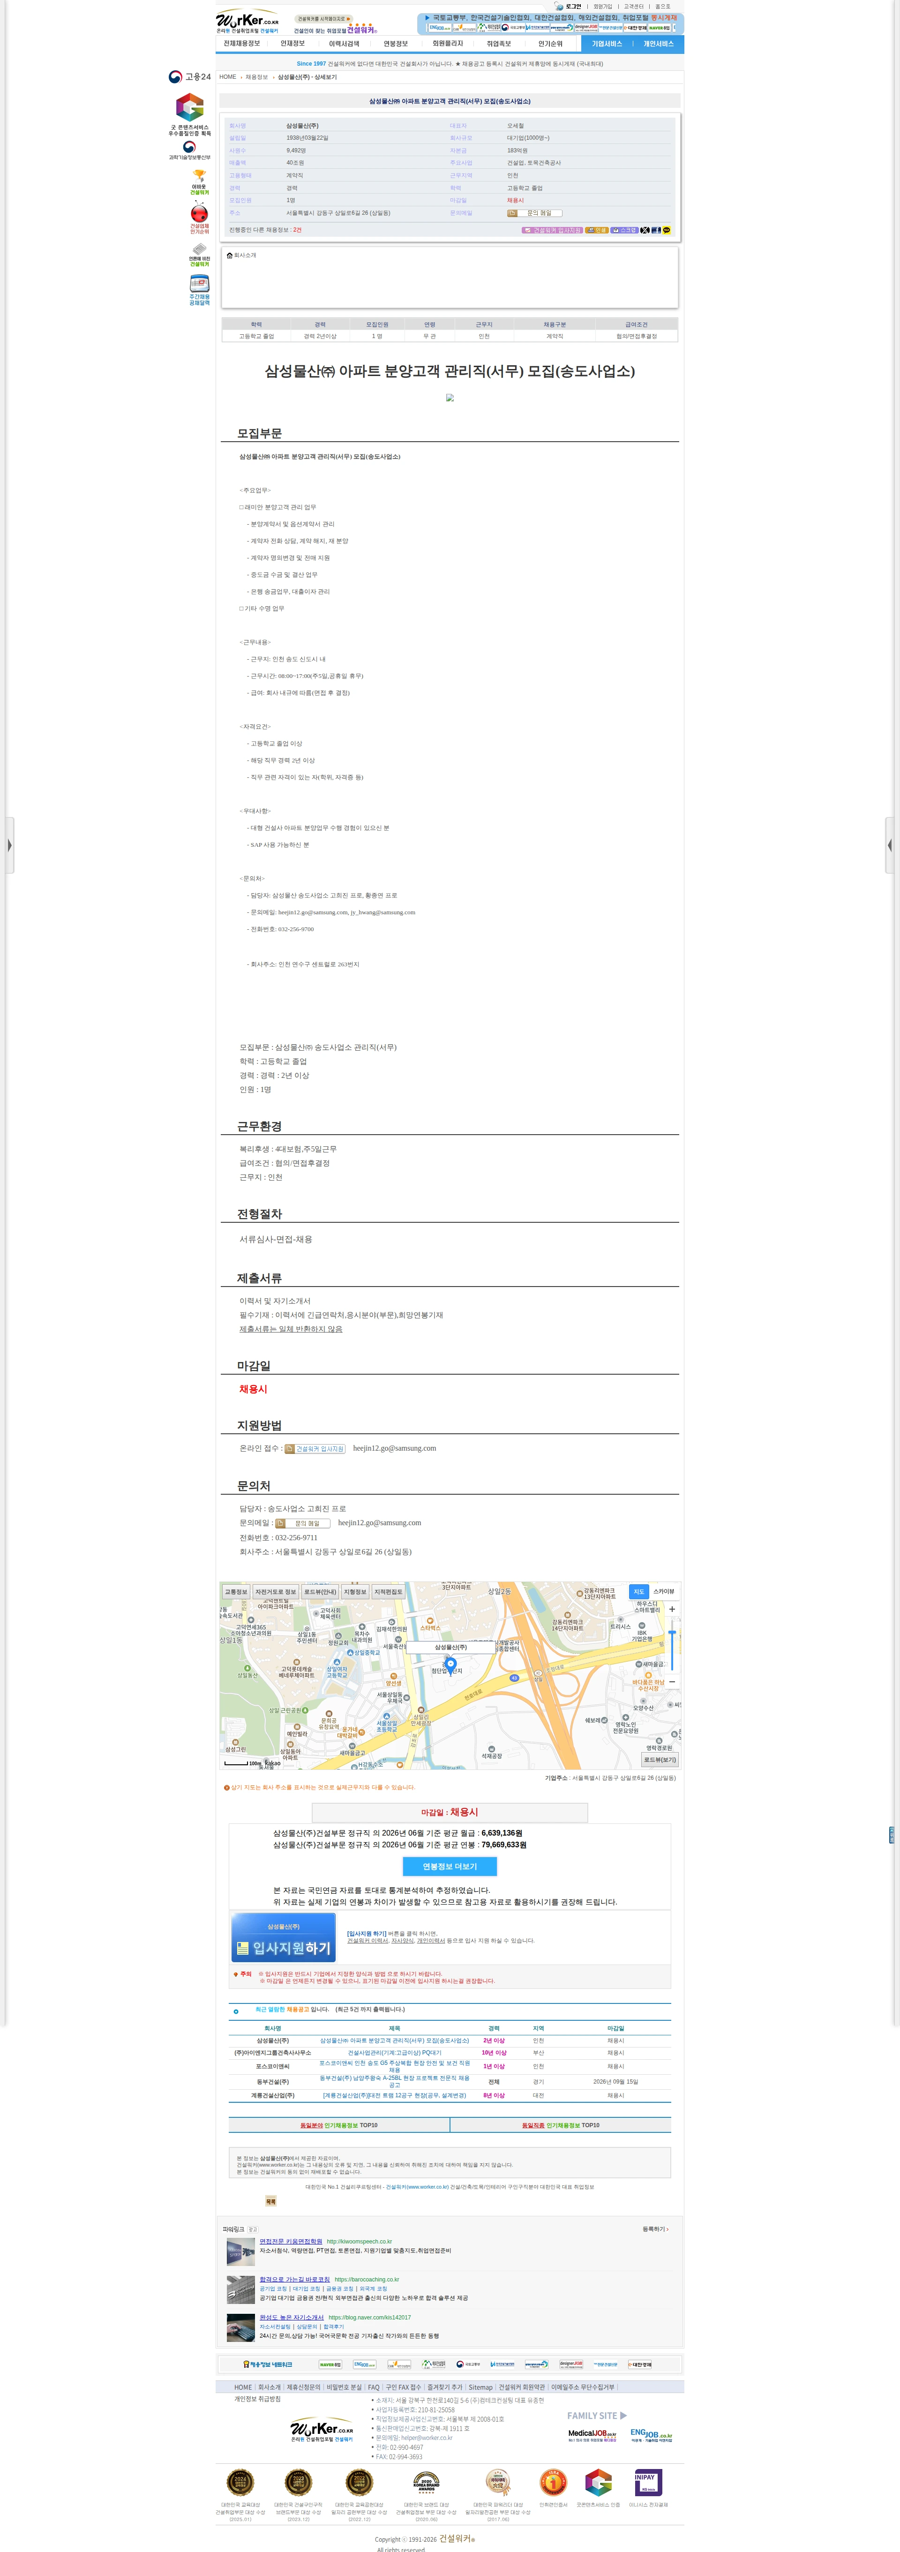Open 취업족보 menu
Screen dimensions: 900x2552
[499, 44]
